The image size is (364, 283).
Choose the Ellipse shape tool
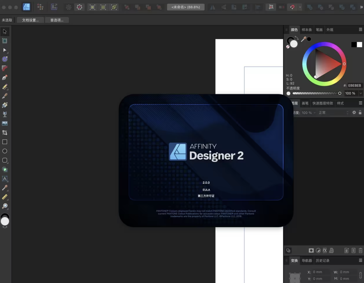coord(5,151)
